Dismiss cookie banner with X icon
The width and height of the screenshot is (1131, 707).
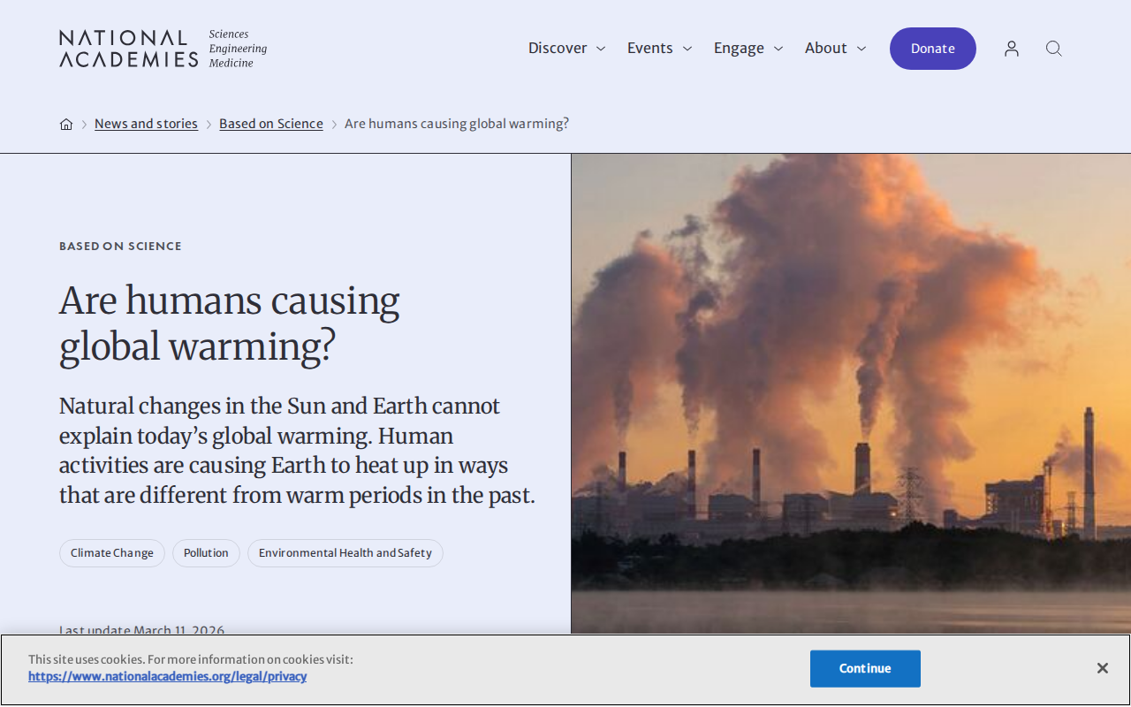tap(1103, 668)
